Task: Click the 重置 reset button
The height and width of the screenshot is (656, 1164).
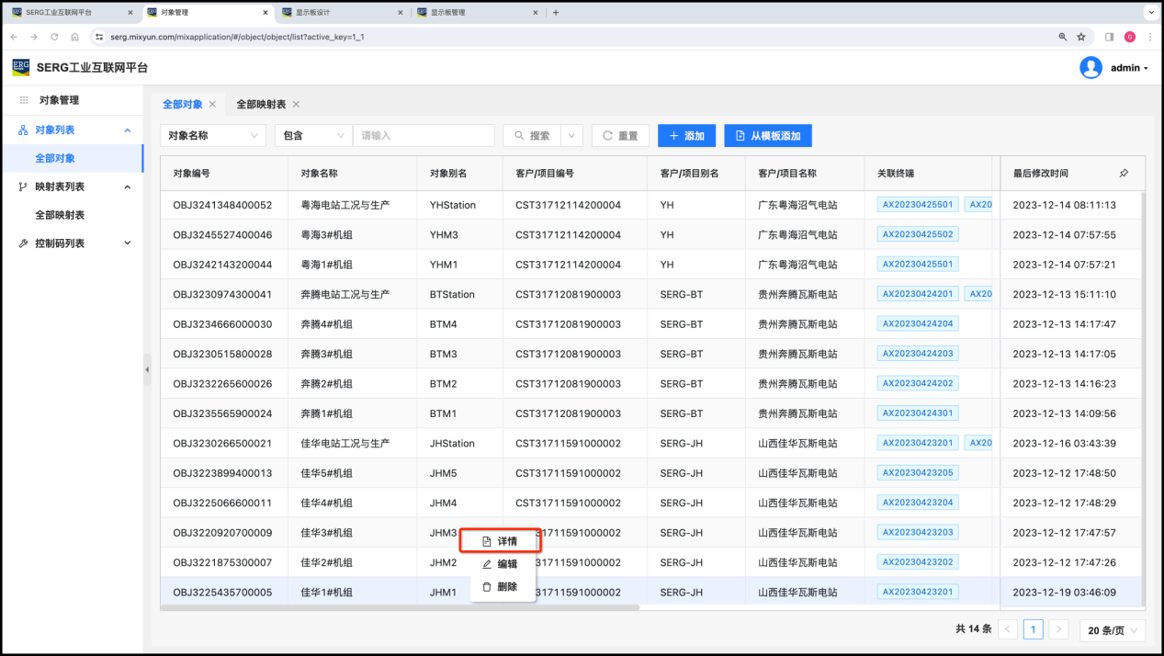Action: (620, 136)
